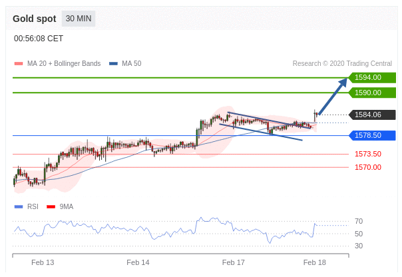Click the RSI 50 level label
Image resolution: width=402 pixels, height=277 pixels.
(359, 234)
